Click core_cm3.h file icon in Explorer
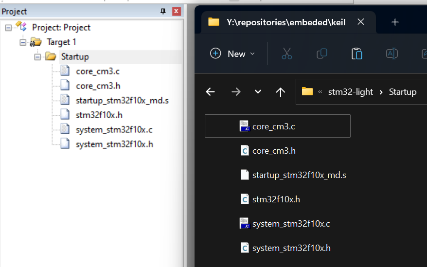 [245, 150]
